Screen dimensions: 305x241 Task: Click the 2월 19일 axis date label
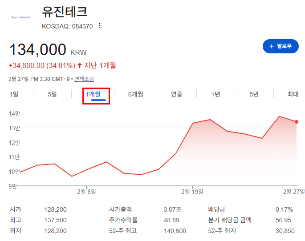[192, 192]
